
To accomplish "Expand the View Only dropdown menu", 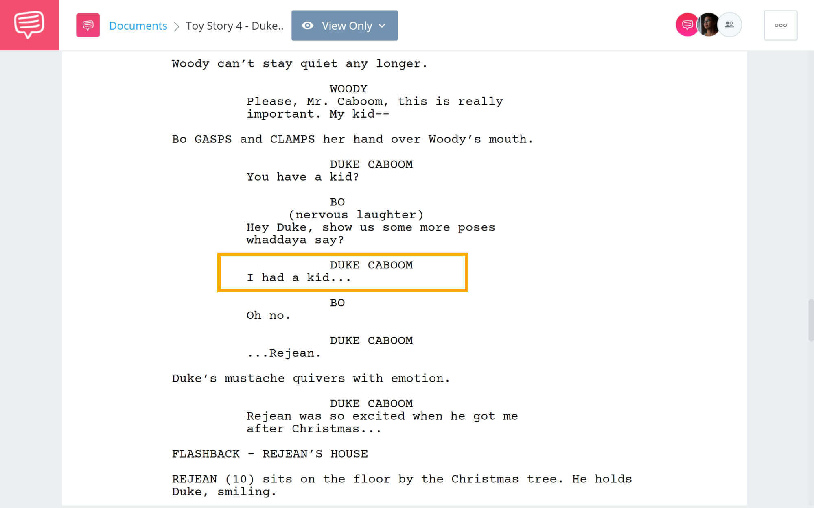I will (381, 25).
